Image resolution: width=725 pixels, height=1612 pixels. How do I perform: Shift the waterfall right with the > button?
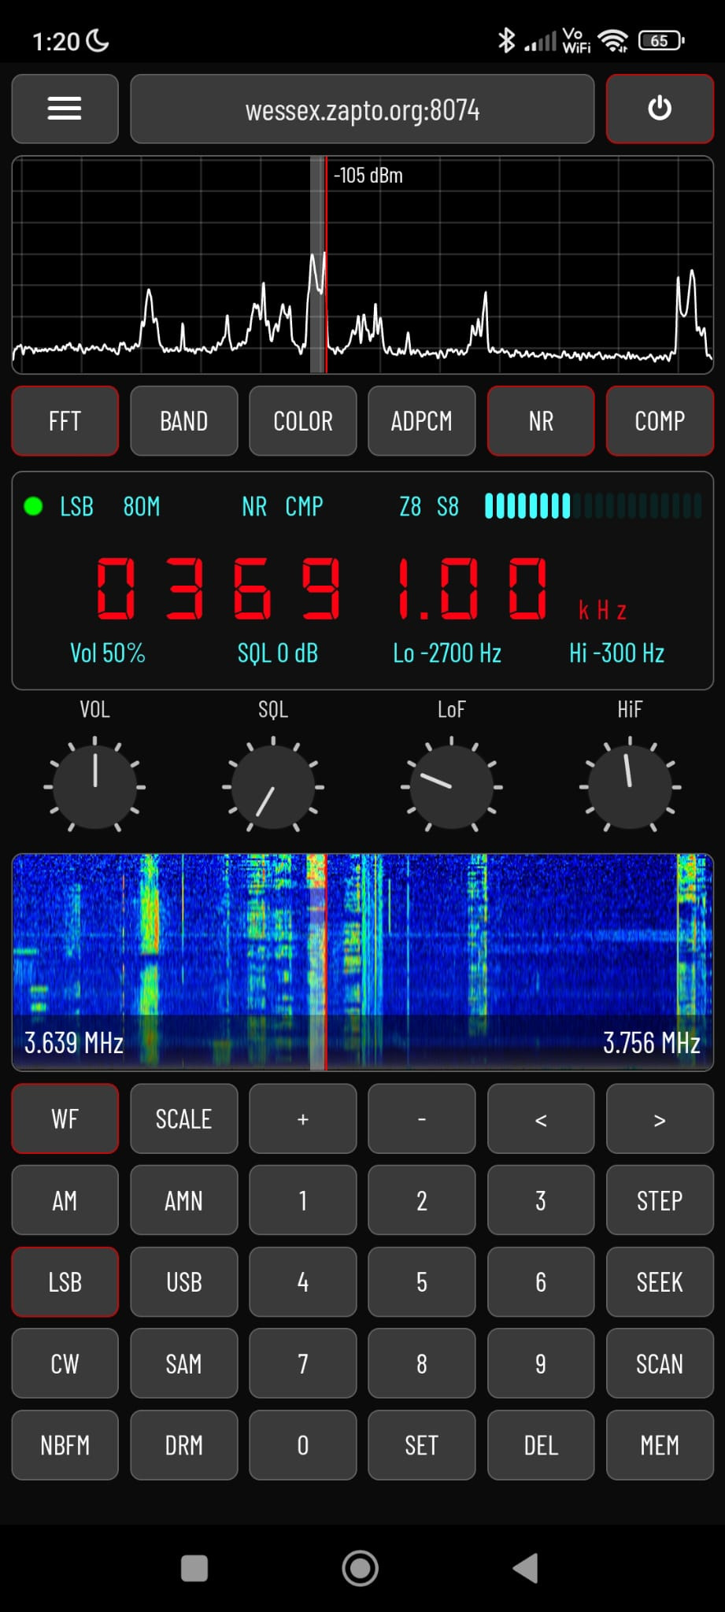(659, 1119)
